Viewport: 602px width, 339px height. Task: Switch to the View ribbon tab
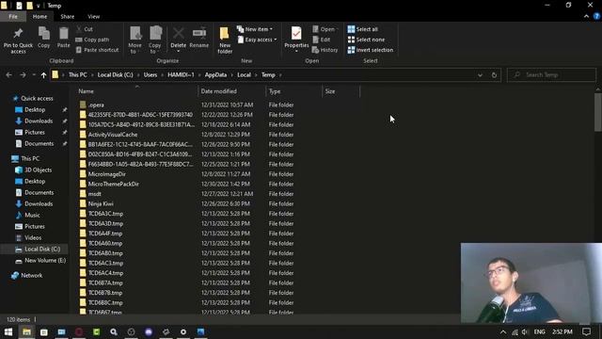[94, 17]
